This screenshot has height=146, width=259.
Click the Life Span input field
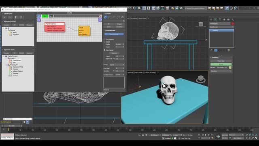tap(120, 69)
